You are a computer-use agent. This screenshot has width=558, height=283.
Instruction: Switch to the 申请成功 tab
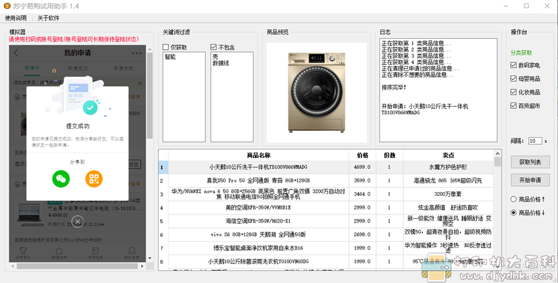click(77, 68)
